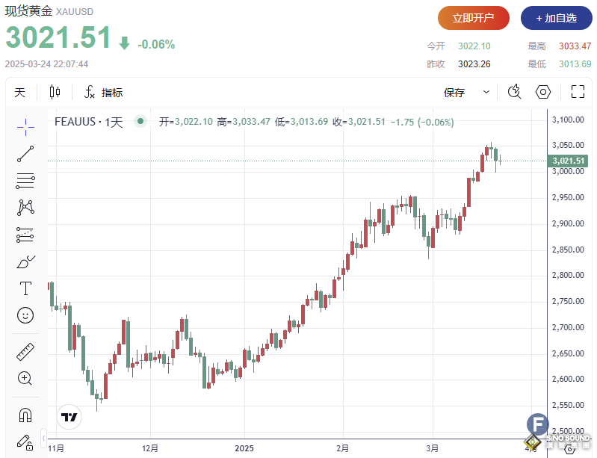597x458 pixels.
Task: Click the + 加自选 button
Action: click(556, 18)
